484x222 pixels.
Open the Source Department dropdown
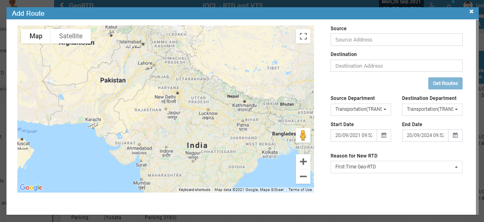(x=360, y=109)
